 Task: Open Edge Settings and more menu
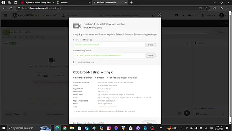pyautogui.click(x=228, y=8)
